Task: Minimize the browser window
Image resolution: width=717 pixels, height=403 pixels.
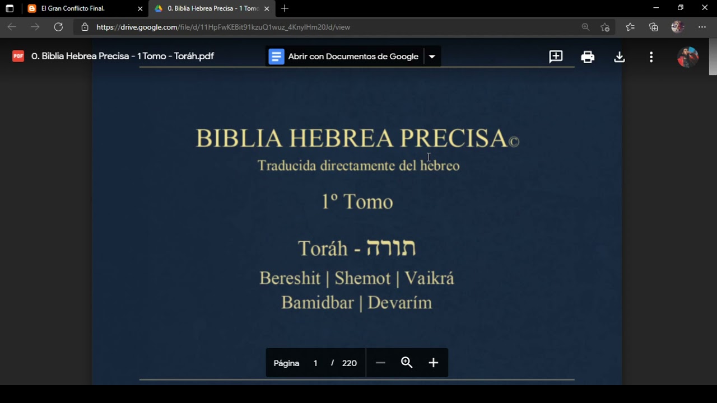Action: pos(656,8)
